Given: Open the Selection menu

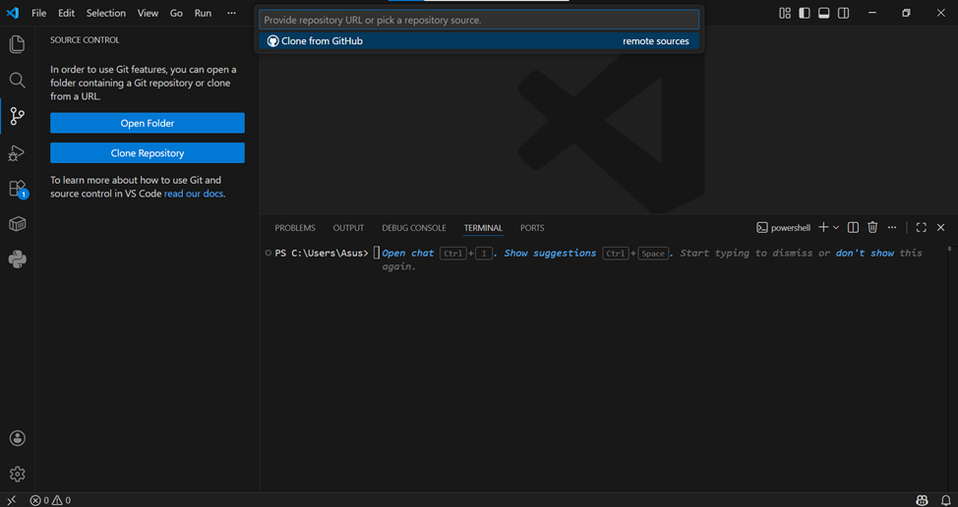Looking at the screenshot, I should point(105,13).
